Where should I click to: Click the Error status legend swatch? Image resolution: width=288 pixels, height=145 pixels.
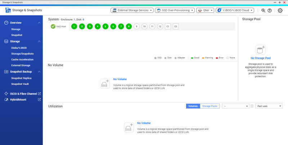(x=217, y=58)
